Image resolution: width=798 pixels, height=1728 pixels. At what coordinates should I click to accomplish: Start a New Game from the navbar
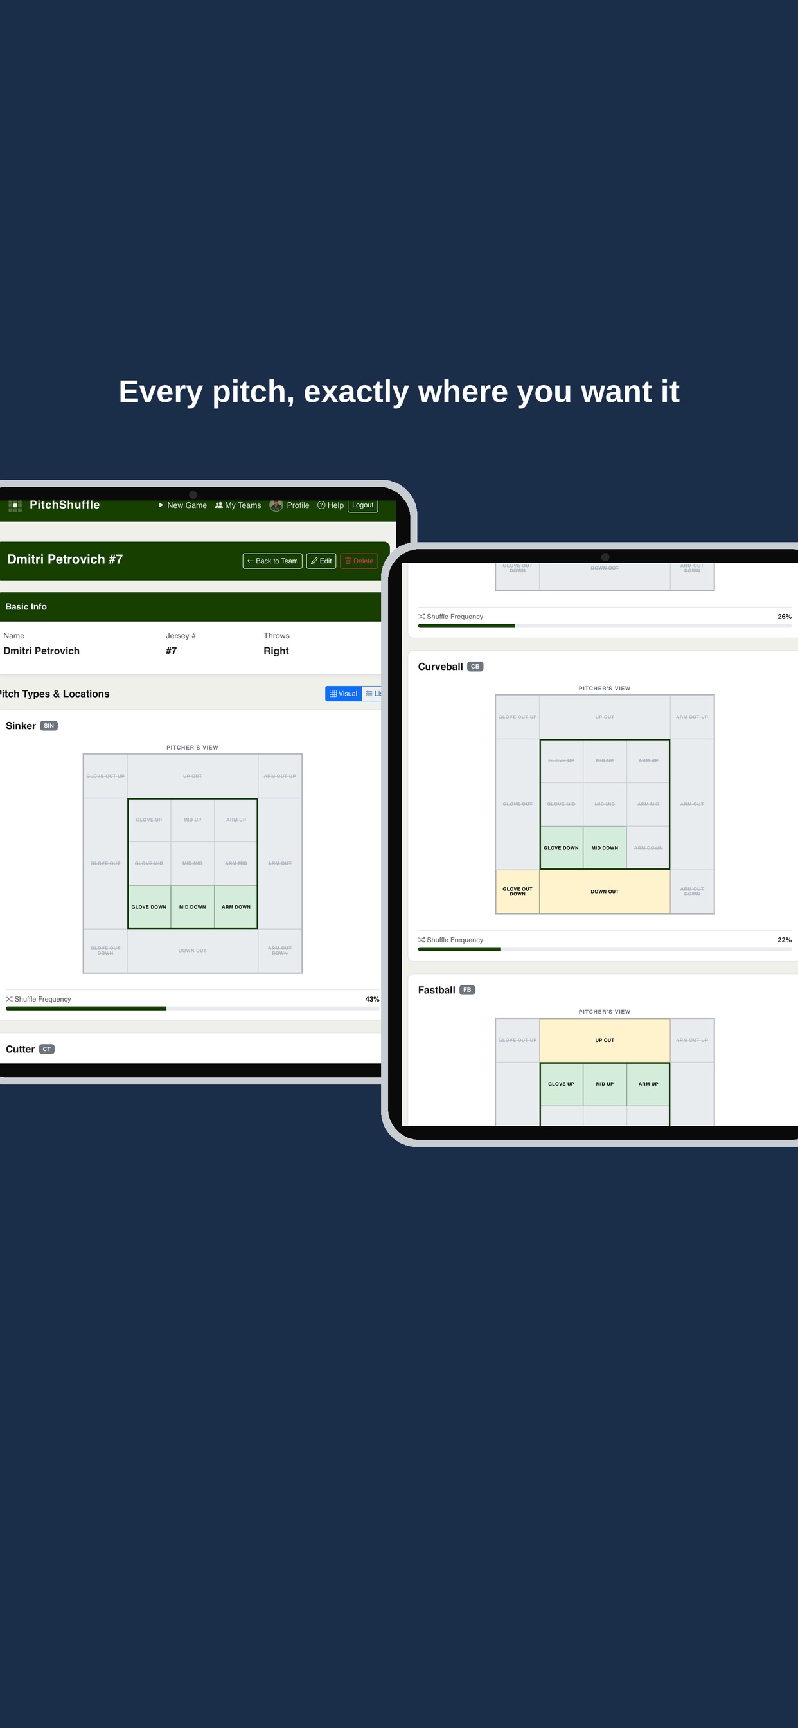(182, 505)
